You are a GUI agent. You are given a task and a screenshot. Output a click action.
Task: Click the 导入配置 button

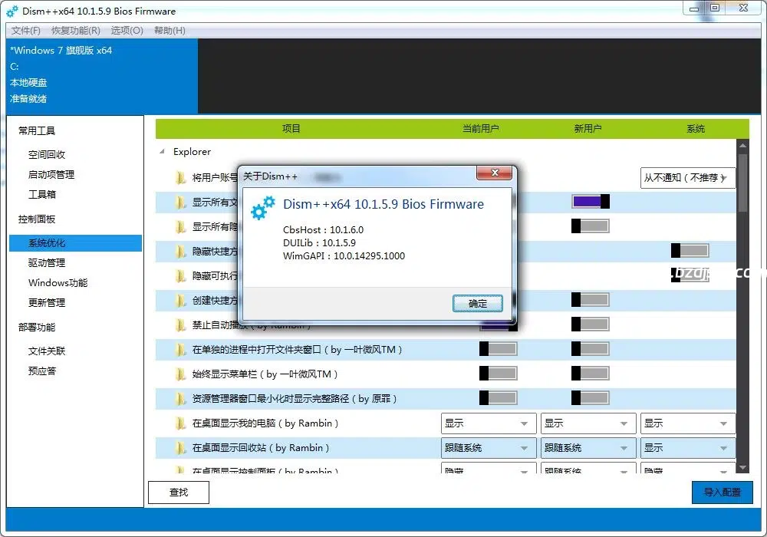tap(722, 493)
